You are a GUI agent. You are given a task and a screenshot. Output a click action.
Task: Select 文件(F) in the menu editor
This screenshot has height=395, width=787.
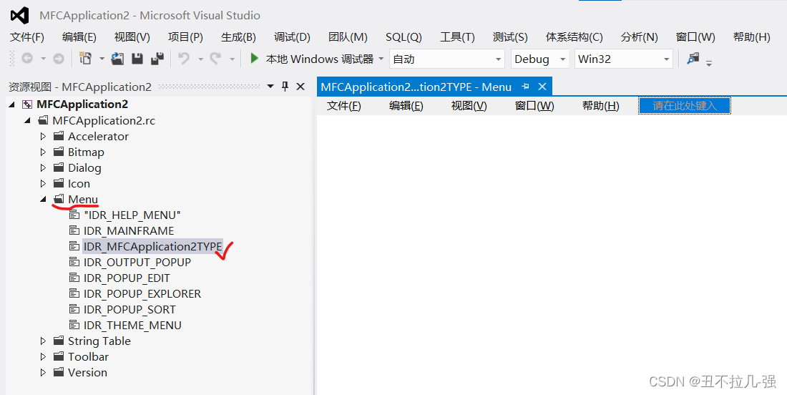tap(344, 106)
